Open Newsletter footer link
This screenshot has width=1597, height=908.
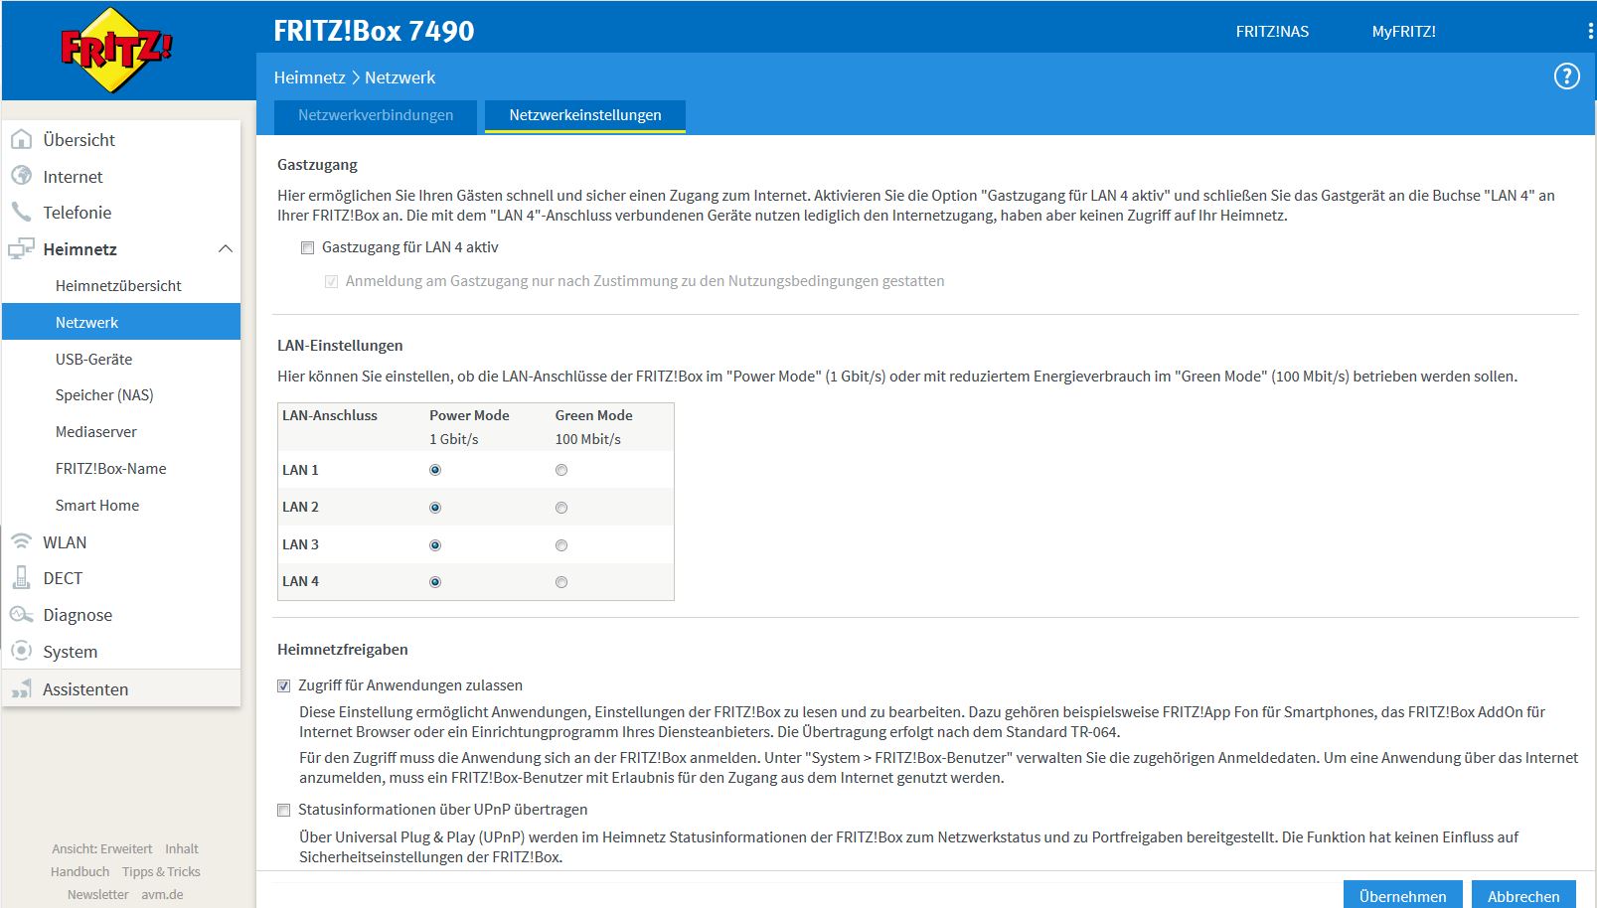pyautogui.click(x=97, y=894)
